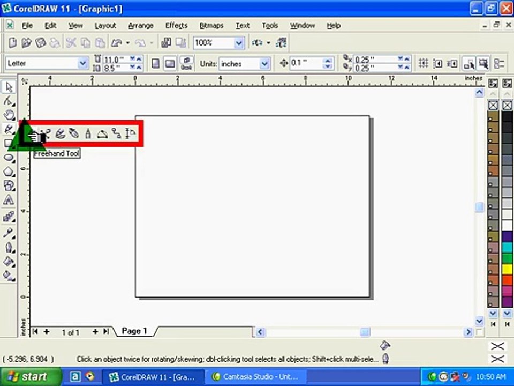This screenshot has width=514, height=386.
Task: Click the Export icon
Action: point(180,43)
